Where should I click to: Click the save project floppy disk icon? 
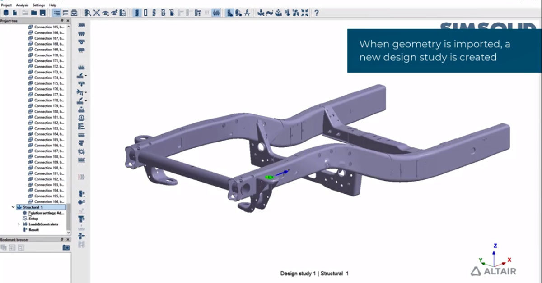click(x=42, y=13)
